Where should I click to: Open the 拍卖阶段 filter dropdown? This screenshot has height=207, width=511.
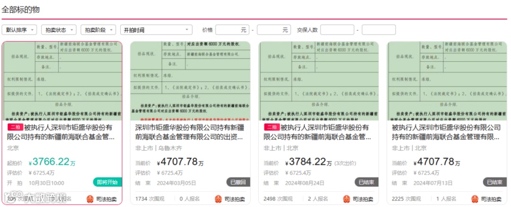click(x=98, y=30)
